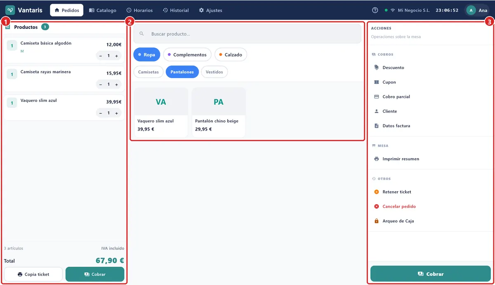Decrease quantity of Camiseta rayas marinera

[x=101, y=84]
